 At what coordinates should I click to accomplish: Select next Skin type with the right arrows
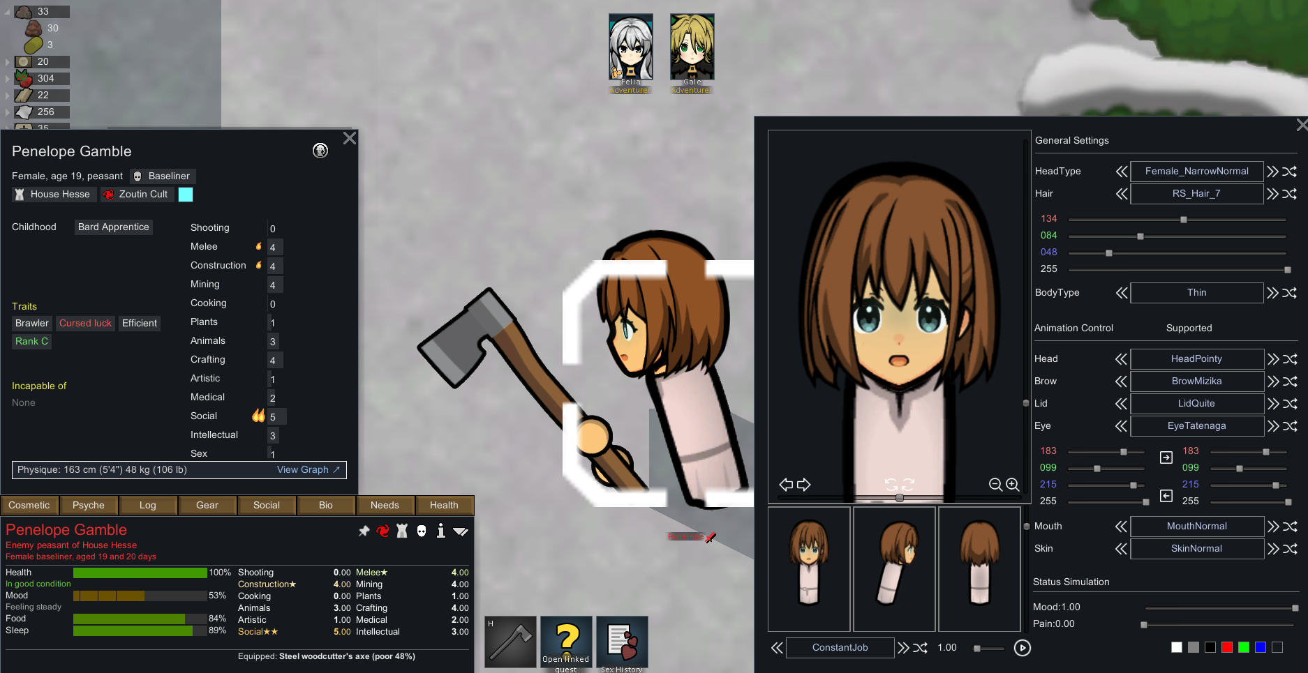click(x=1273, y=549)
